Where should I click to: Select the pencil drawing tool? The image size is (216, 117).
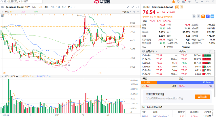click(x=128, y=7)
